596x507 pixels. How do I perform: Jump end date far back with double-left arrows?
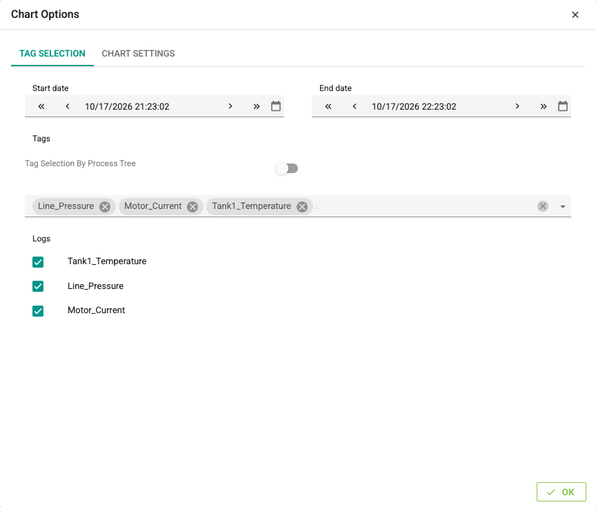coord(328,106)
